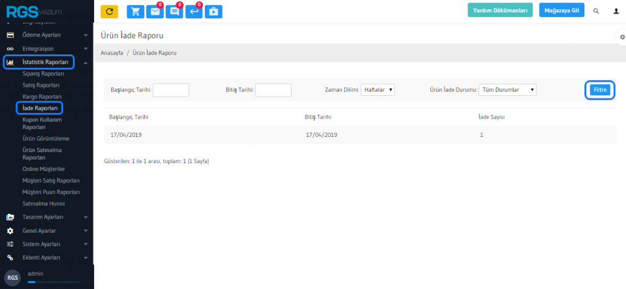The height and width of the screenshot is (289, 626).
Task: Open the user profile icon
Action: [x=616, y=11]
